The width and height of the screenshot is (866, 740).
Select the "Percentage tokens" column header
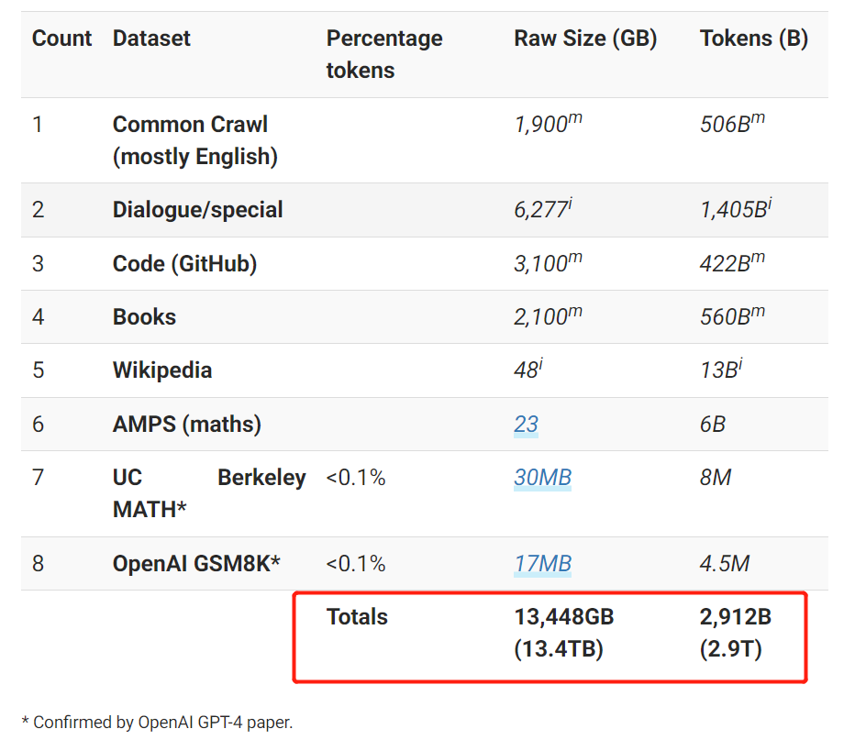point(384,54)
